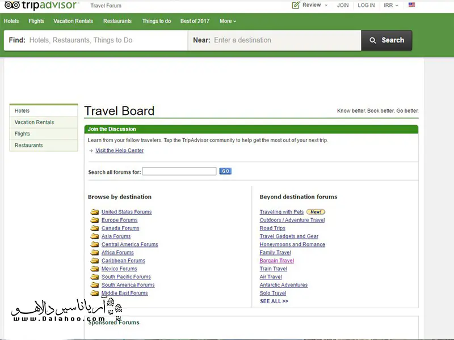Image resolution: width=454 pixels, height=340 pixels.
Task: Open Hotels in the green navigation bar
Action: [11, 21]
